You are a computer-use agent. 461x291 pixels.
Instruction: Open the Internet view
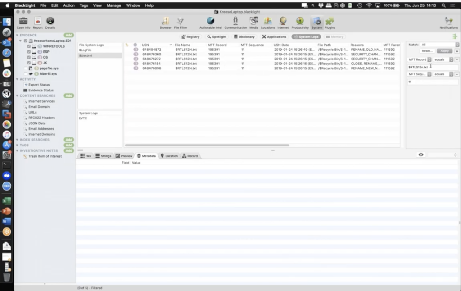pos(283,23)
